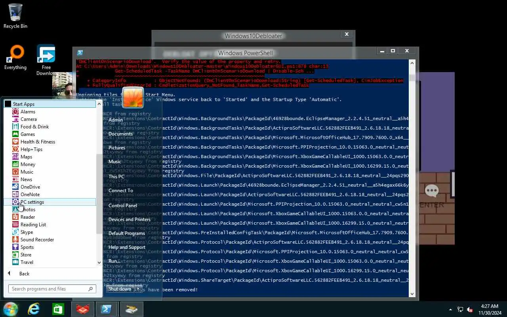Open the News app icon
507x317 pixels.
click(15, 180)
